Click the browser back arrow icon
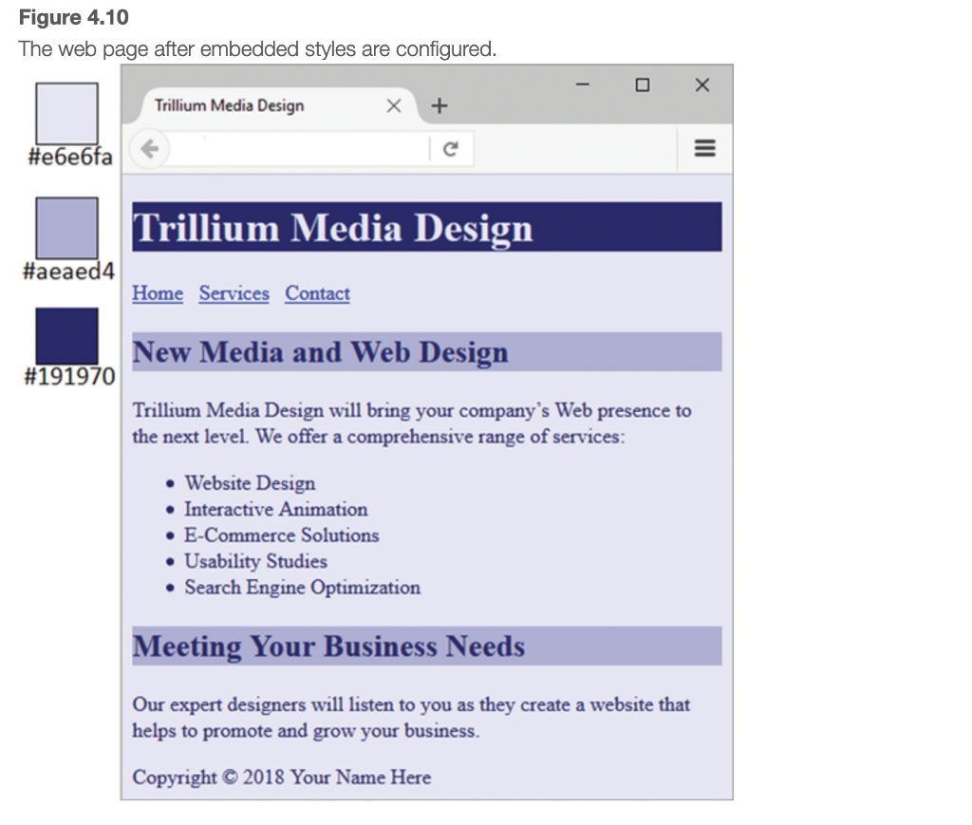Viewport: 972px width, 825px height. (x=149, y=148)
